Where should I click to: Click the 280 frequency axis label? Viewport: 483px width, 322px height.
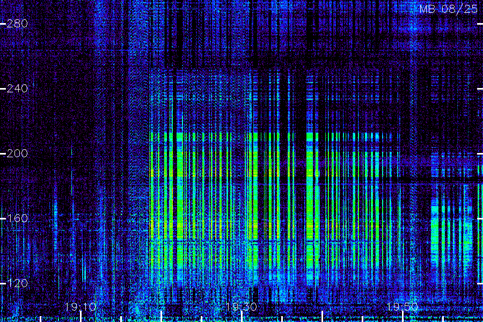[17, 24]
